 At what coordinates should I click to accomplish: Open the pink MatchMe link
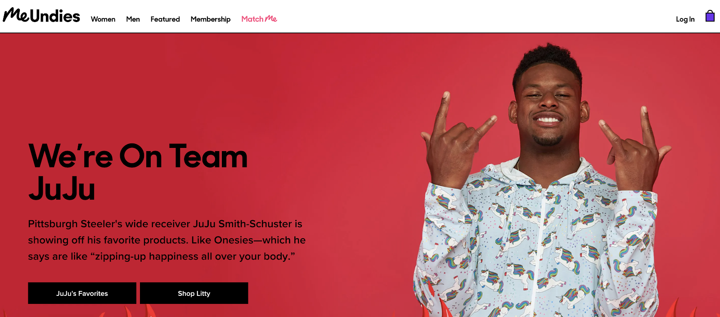(x=259, y=19)
